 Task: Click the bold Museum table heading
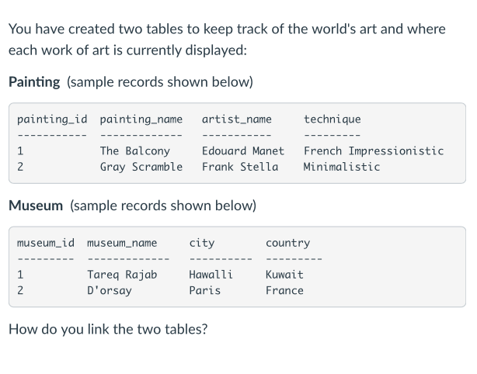(x=36, y=206)
